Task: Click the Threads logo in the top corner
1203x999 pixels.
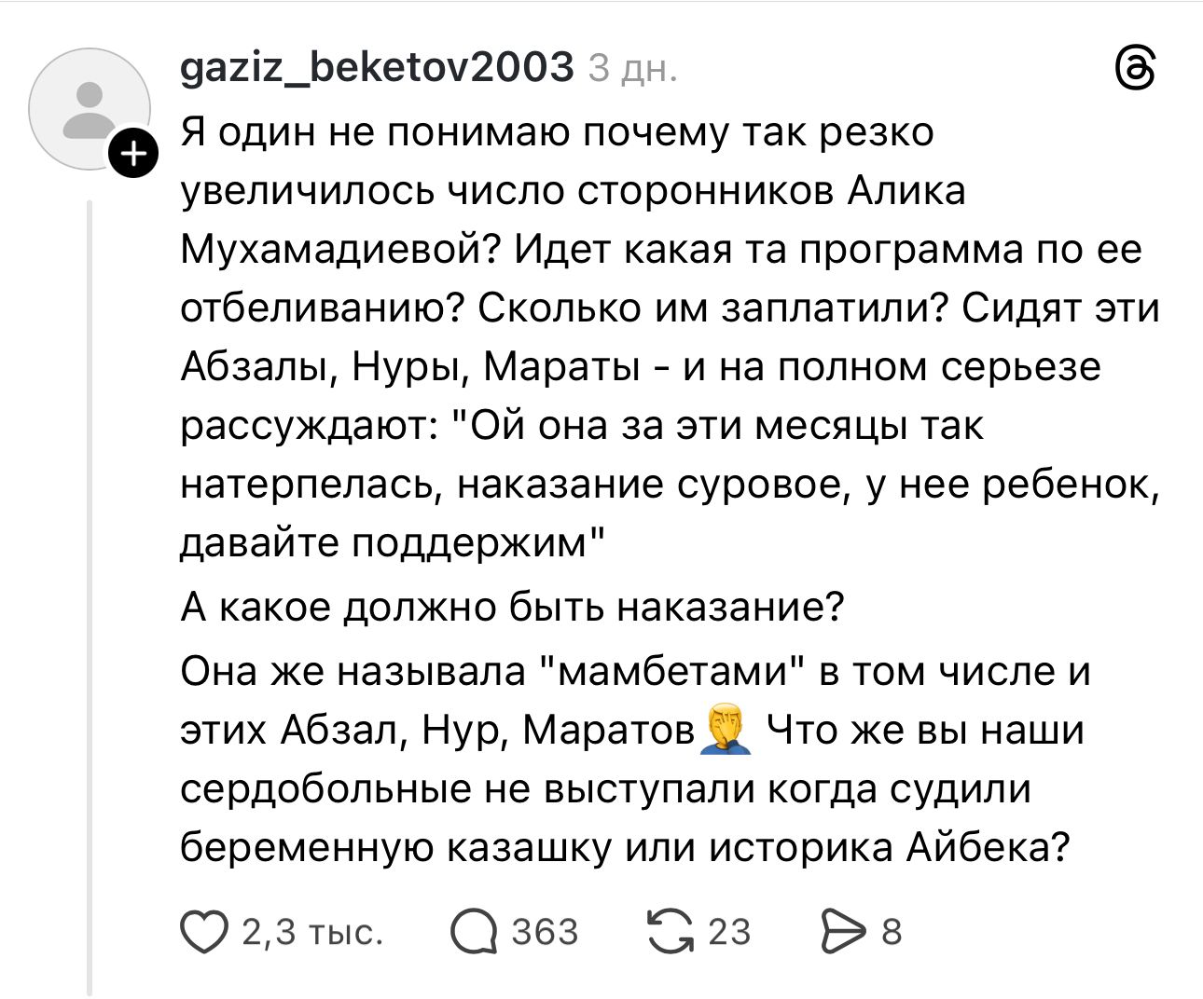Action: [1136, 71]
